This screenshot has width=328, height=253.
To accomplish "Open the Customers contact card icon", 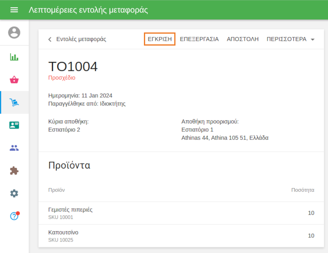I will pos(14,125).
